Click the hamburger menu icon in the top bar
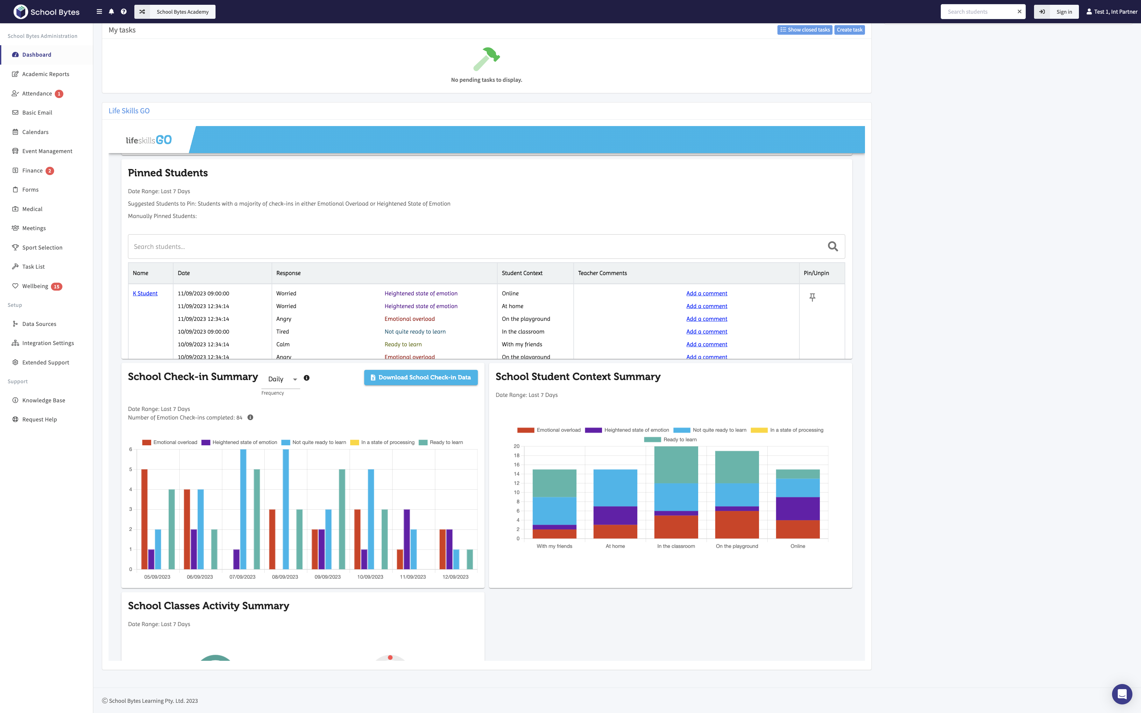 (x=99, y=12)
